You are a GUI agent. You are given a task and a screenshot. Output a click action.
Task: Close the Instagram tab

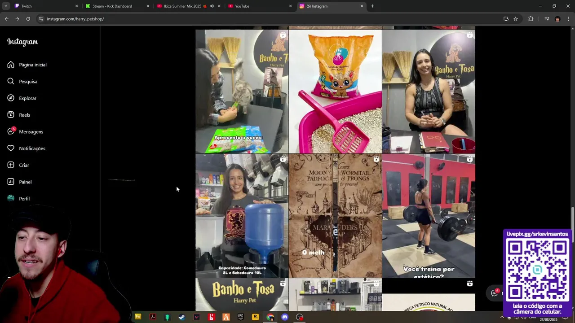point(362,6)
